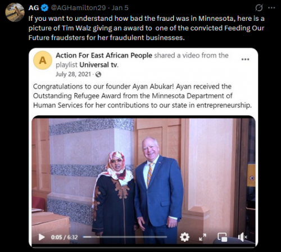Open the July 28, 2021 post date

click(73, 74)
